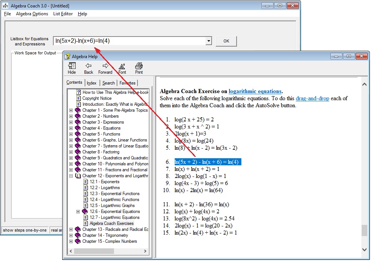Click in the equation input field
Image resolution: width=371 pixels, height=261 pixels.
tap(130, 41)
